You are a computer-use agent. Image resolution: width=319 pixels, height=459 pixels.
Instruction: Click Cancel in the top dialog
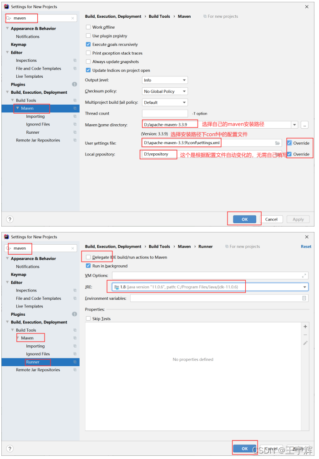click(271, 219)
